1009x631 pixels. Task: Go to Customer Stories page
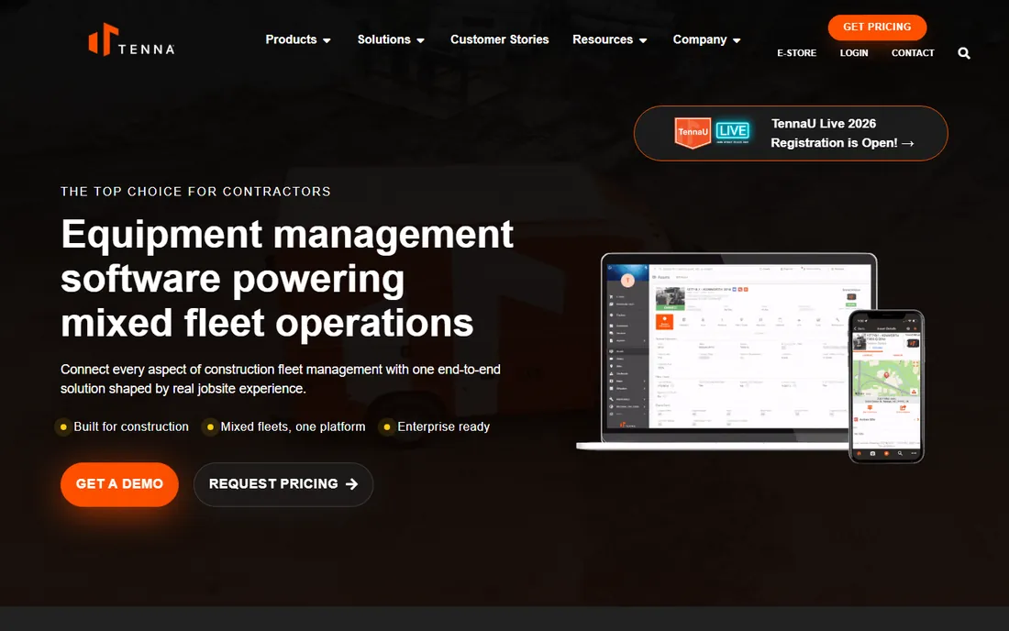[x=499, y=39]
